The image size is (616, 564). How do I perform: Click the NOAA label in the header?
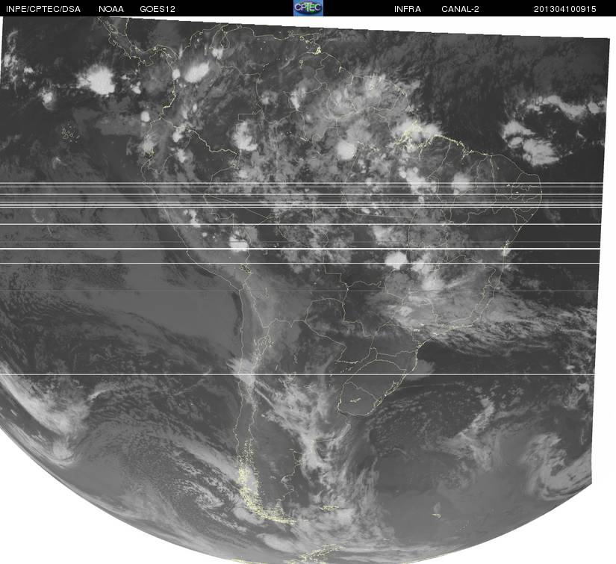click(111, 9)
